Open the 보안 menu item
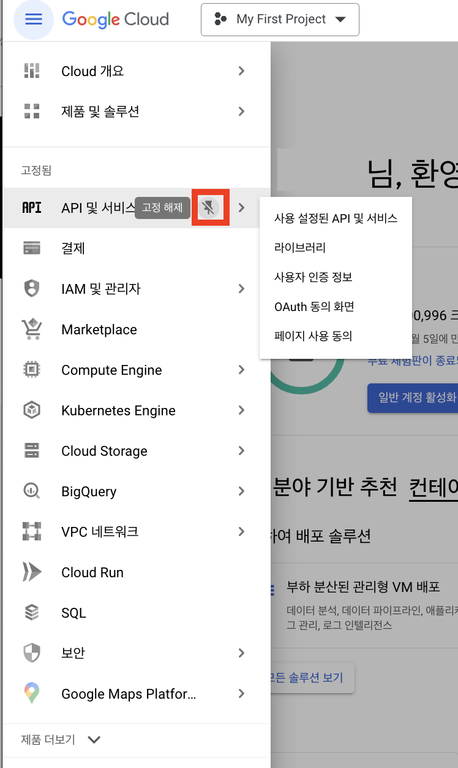The image size is (458, 768). (x=137, y=653)
